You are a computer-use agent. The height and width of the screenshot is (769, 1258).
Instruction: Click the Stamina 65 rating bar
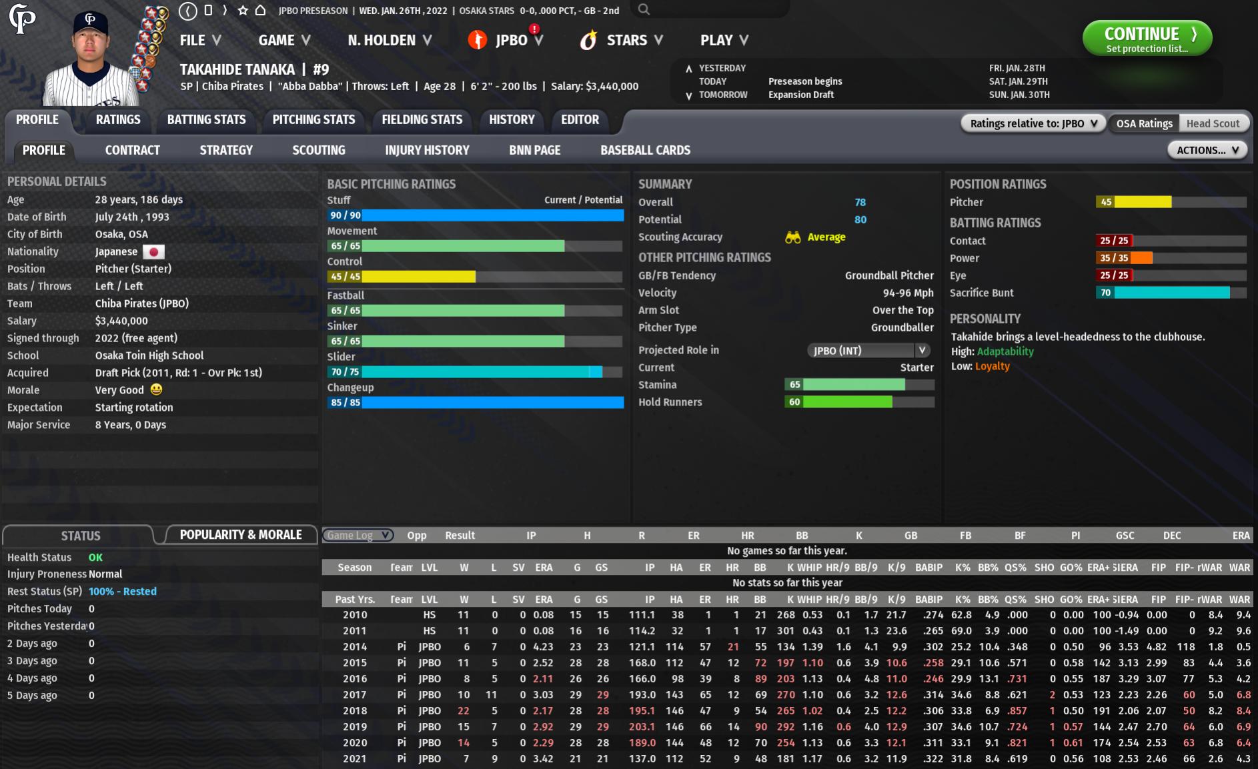coord(859,385)
